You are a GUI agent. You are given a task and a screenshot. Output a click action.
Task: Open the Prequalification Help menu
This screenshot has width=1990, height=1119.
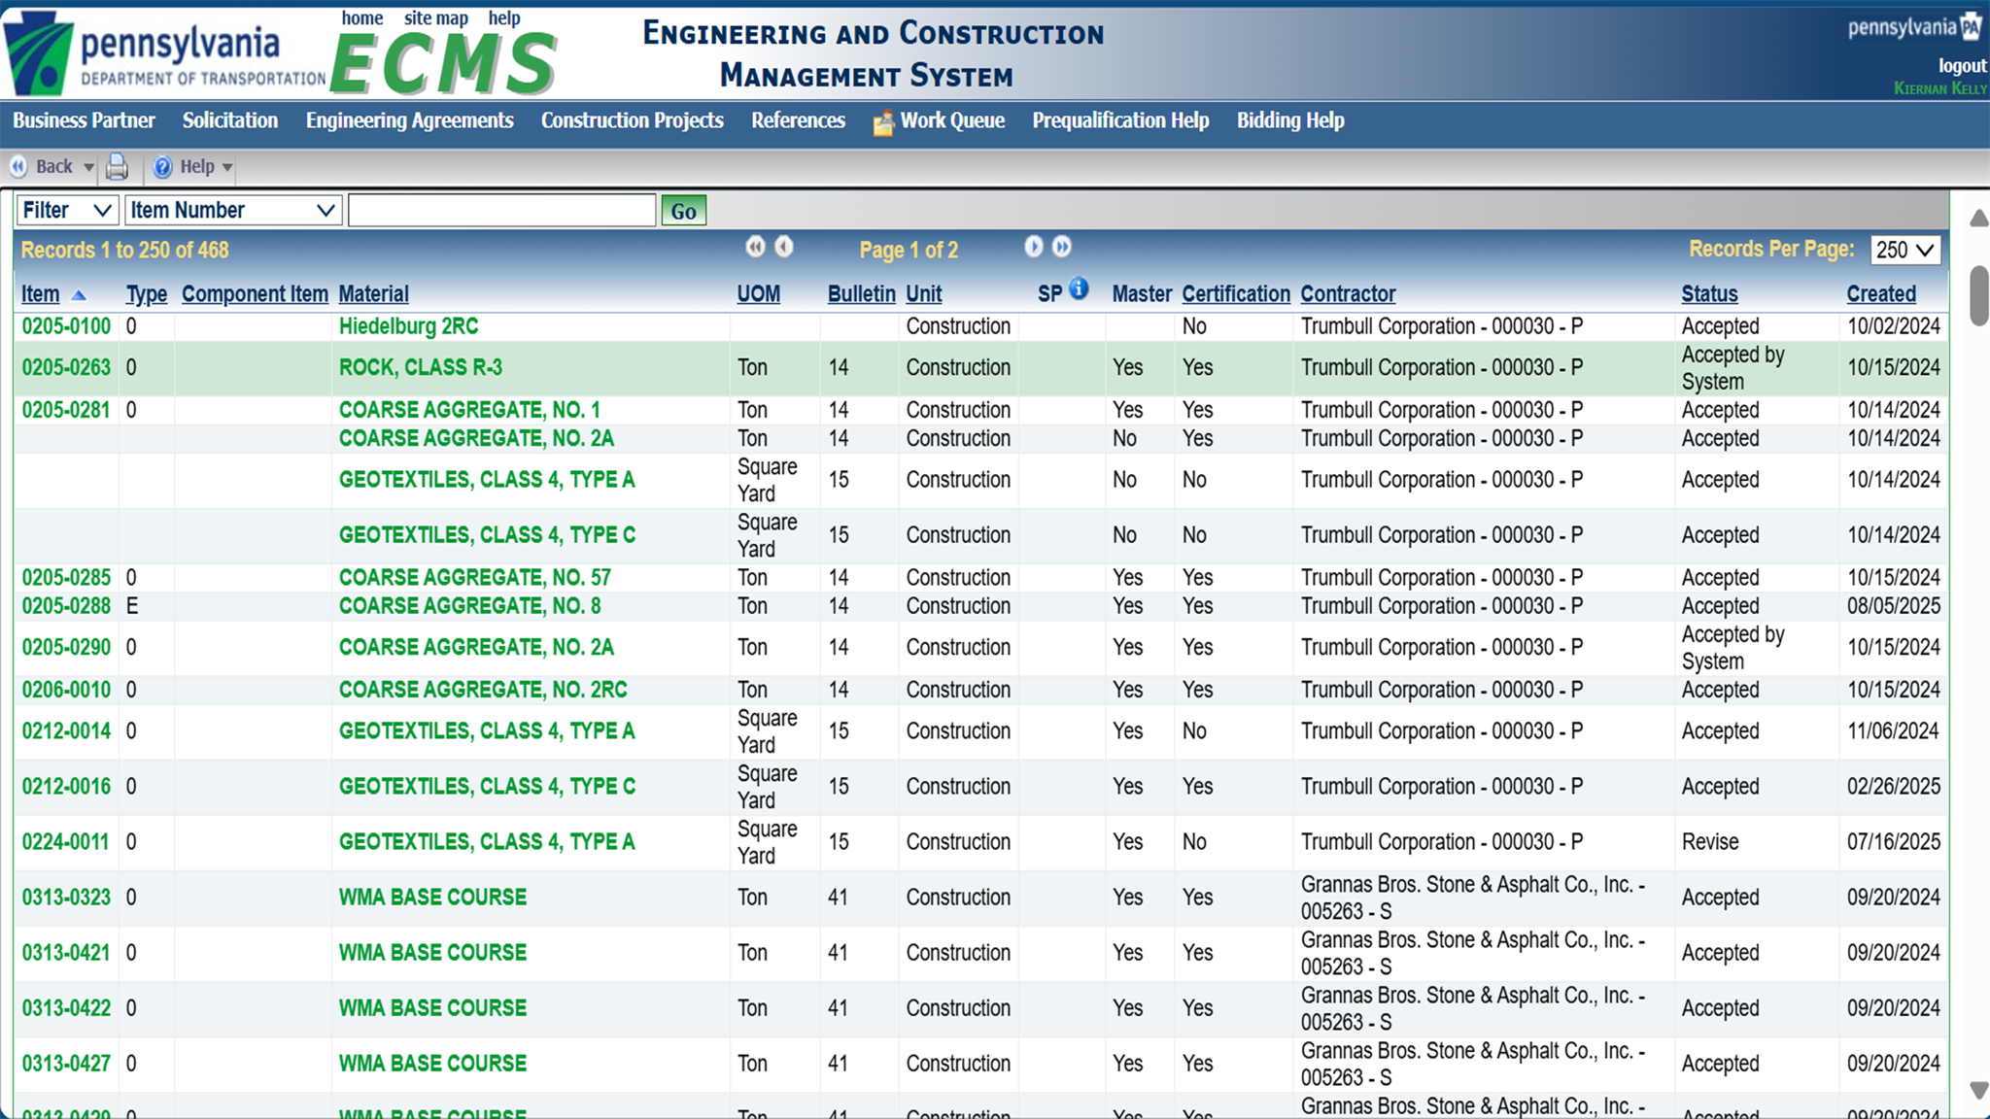point(1120,120)
